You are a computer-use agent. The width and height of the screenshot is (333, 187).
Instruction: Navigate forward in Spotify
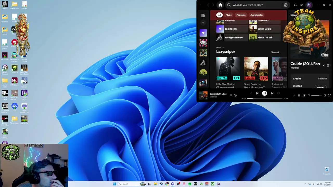[213, 5]
